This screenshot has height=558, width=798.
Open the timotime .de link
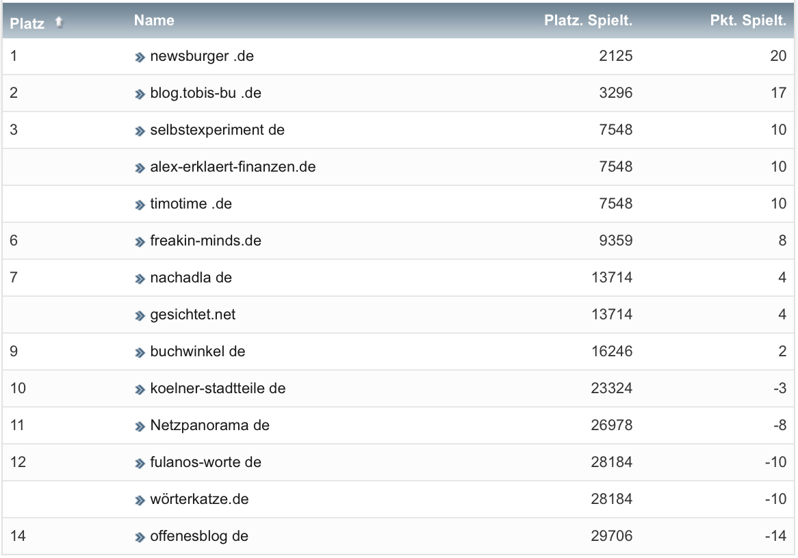pos(191,204)
